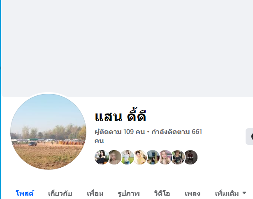Screen dimensions: 253x199
Task: Click the ผู้ติดตาม 109 คน followers link
Action: point(120,132)
